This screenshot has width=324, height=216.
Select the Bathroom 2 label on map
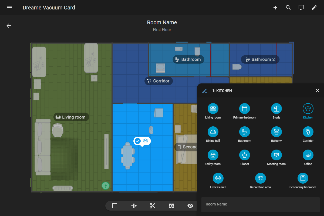(260, 59)
